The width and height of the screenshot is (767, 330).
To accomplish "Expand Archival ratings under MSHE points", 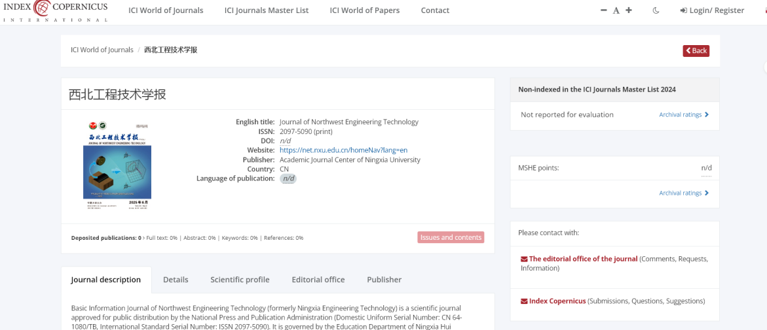I will [x=683, y=193].
